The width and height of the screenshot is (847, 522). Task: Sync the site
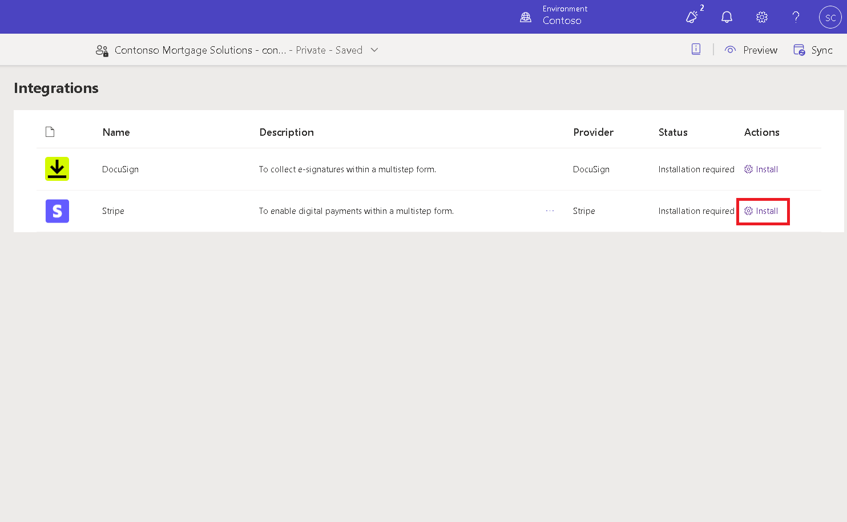pos(813,50)
